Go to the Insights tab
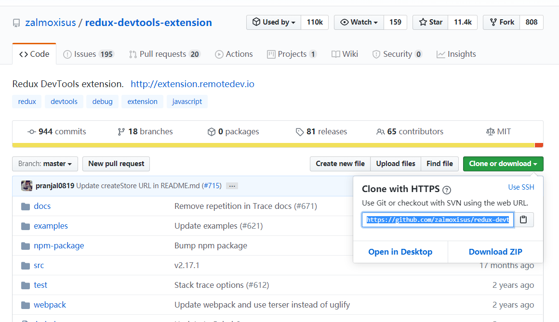The height and width of the screenshot is (322, 559). [456, 54]
